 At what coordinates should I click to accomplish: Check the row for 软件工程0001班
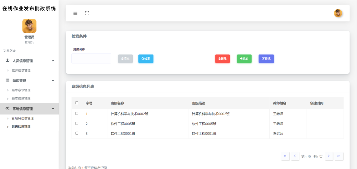77,133
